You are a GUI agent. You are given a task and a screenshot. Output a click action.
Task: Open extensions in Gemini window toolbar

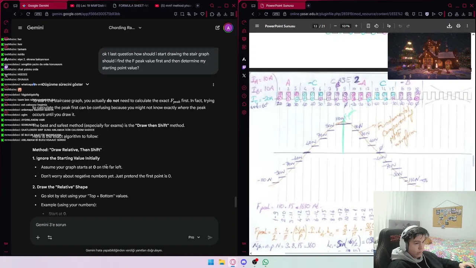point(212,14)
